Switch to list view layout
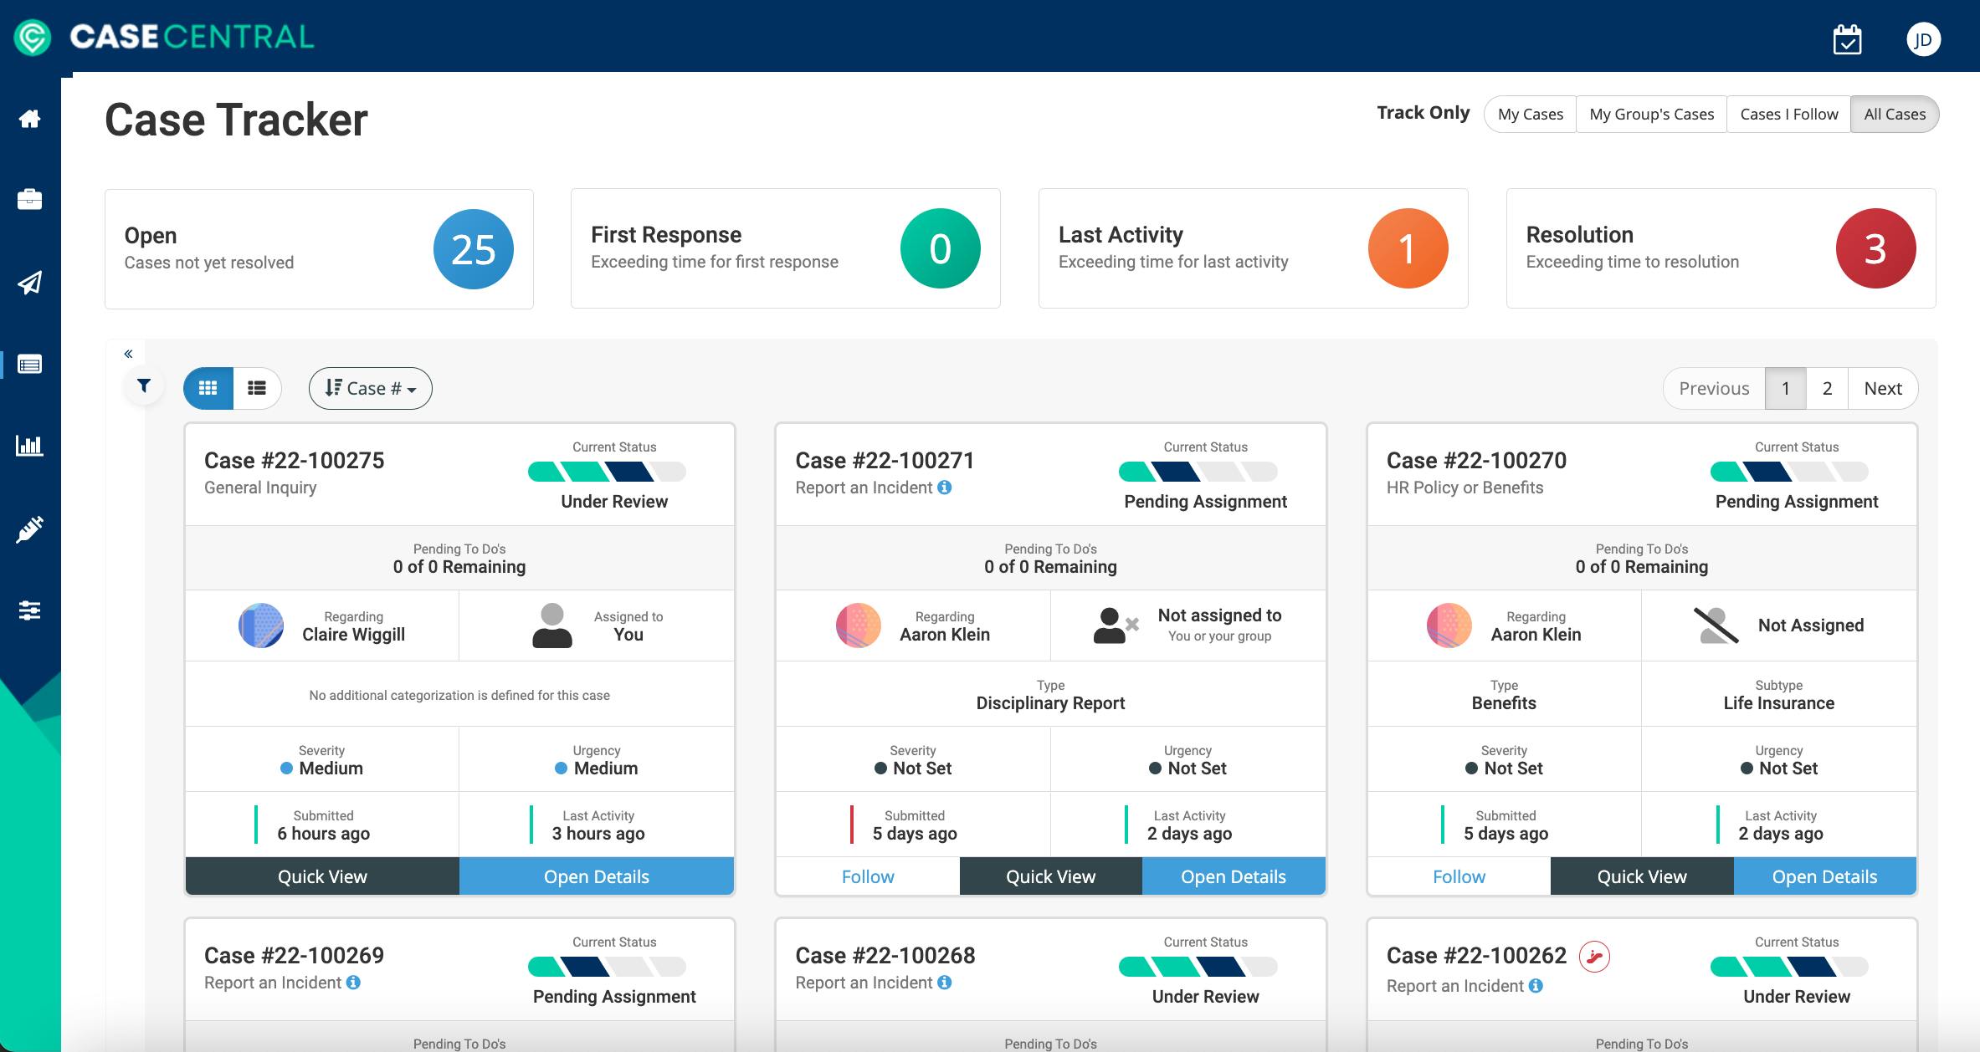1980x1052 pixels. click(x=257, y=387)
